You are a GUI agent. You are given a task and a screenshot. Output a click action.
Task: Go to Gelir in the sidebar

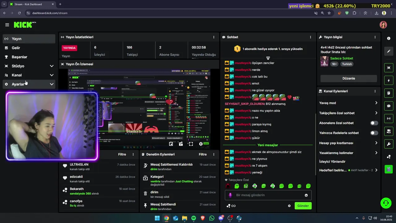29,48
